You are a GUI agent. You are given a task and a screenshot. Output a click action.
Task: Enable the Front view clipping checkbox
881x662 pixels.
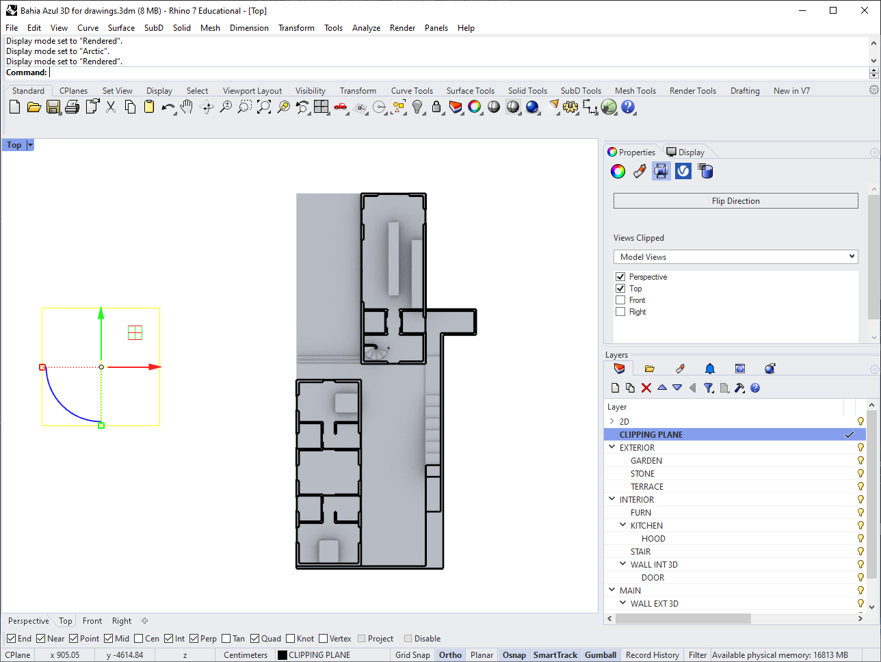click(x=620, y=300)
